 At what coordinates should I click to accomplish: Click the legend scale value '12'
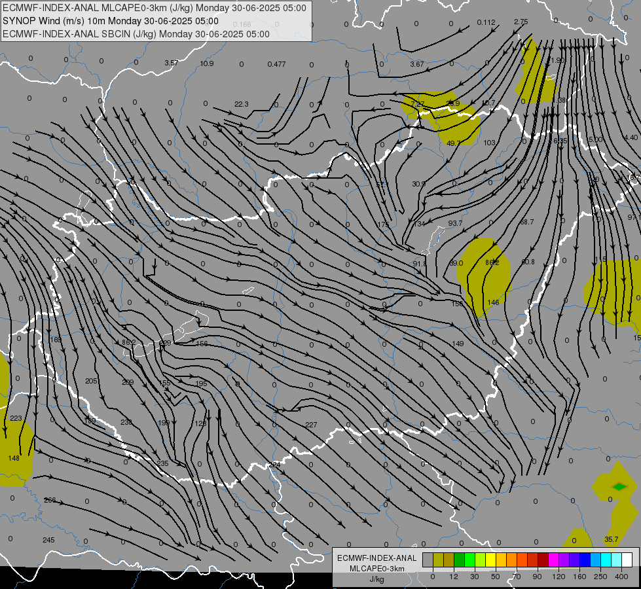coord(454,577)
